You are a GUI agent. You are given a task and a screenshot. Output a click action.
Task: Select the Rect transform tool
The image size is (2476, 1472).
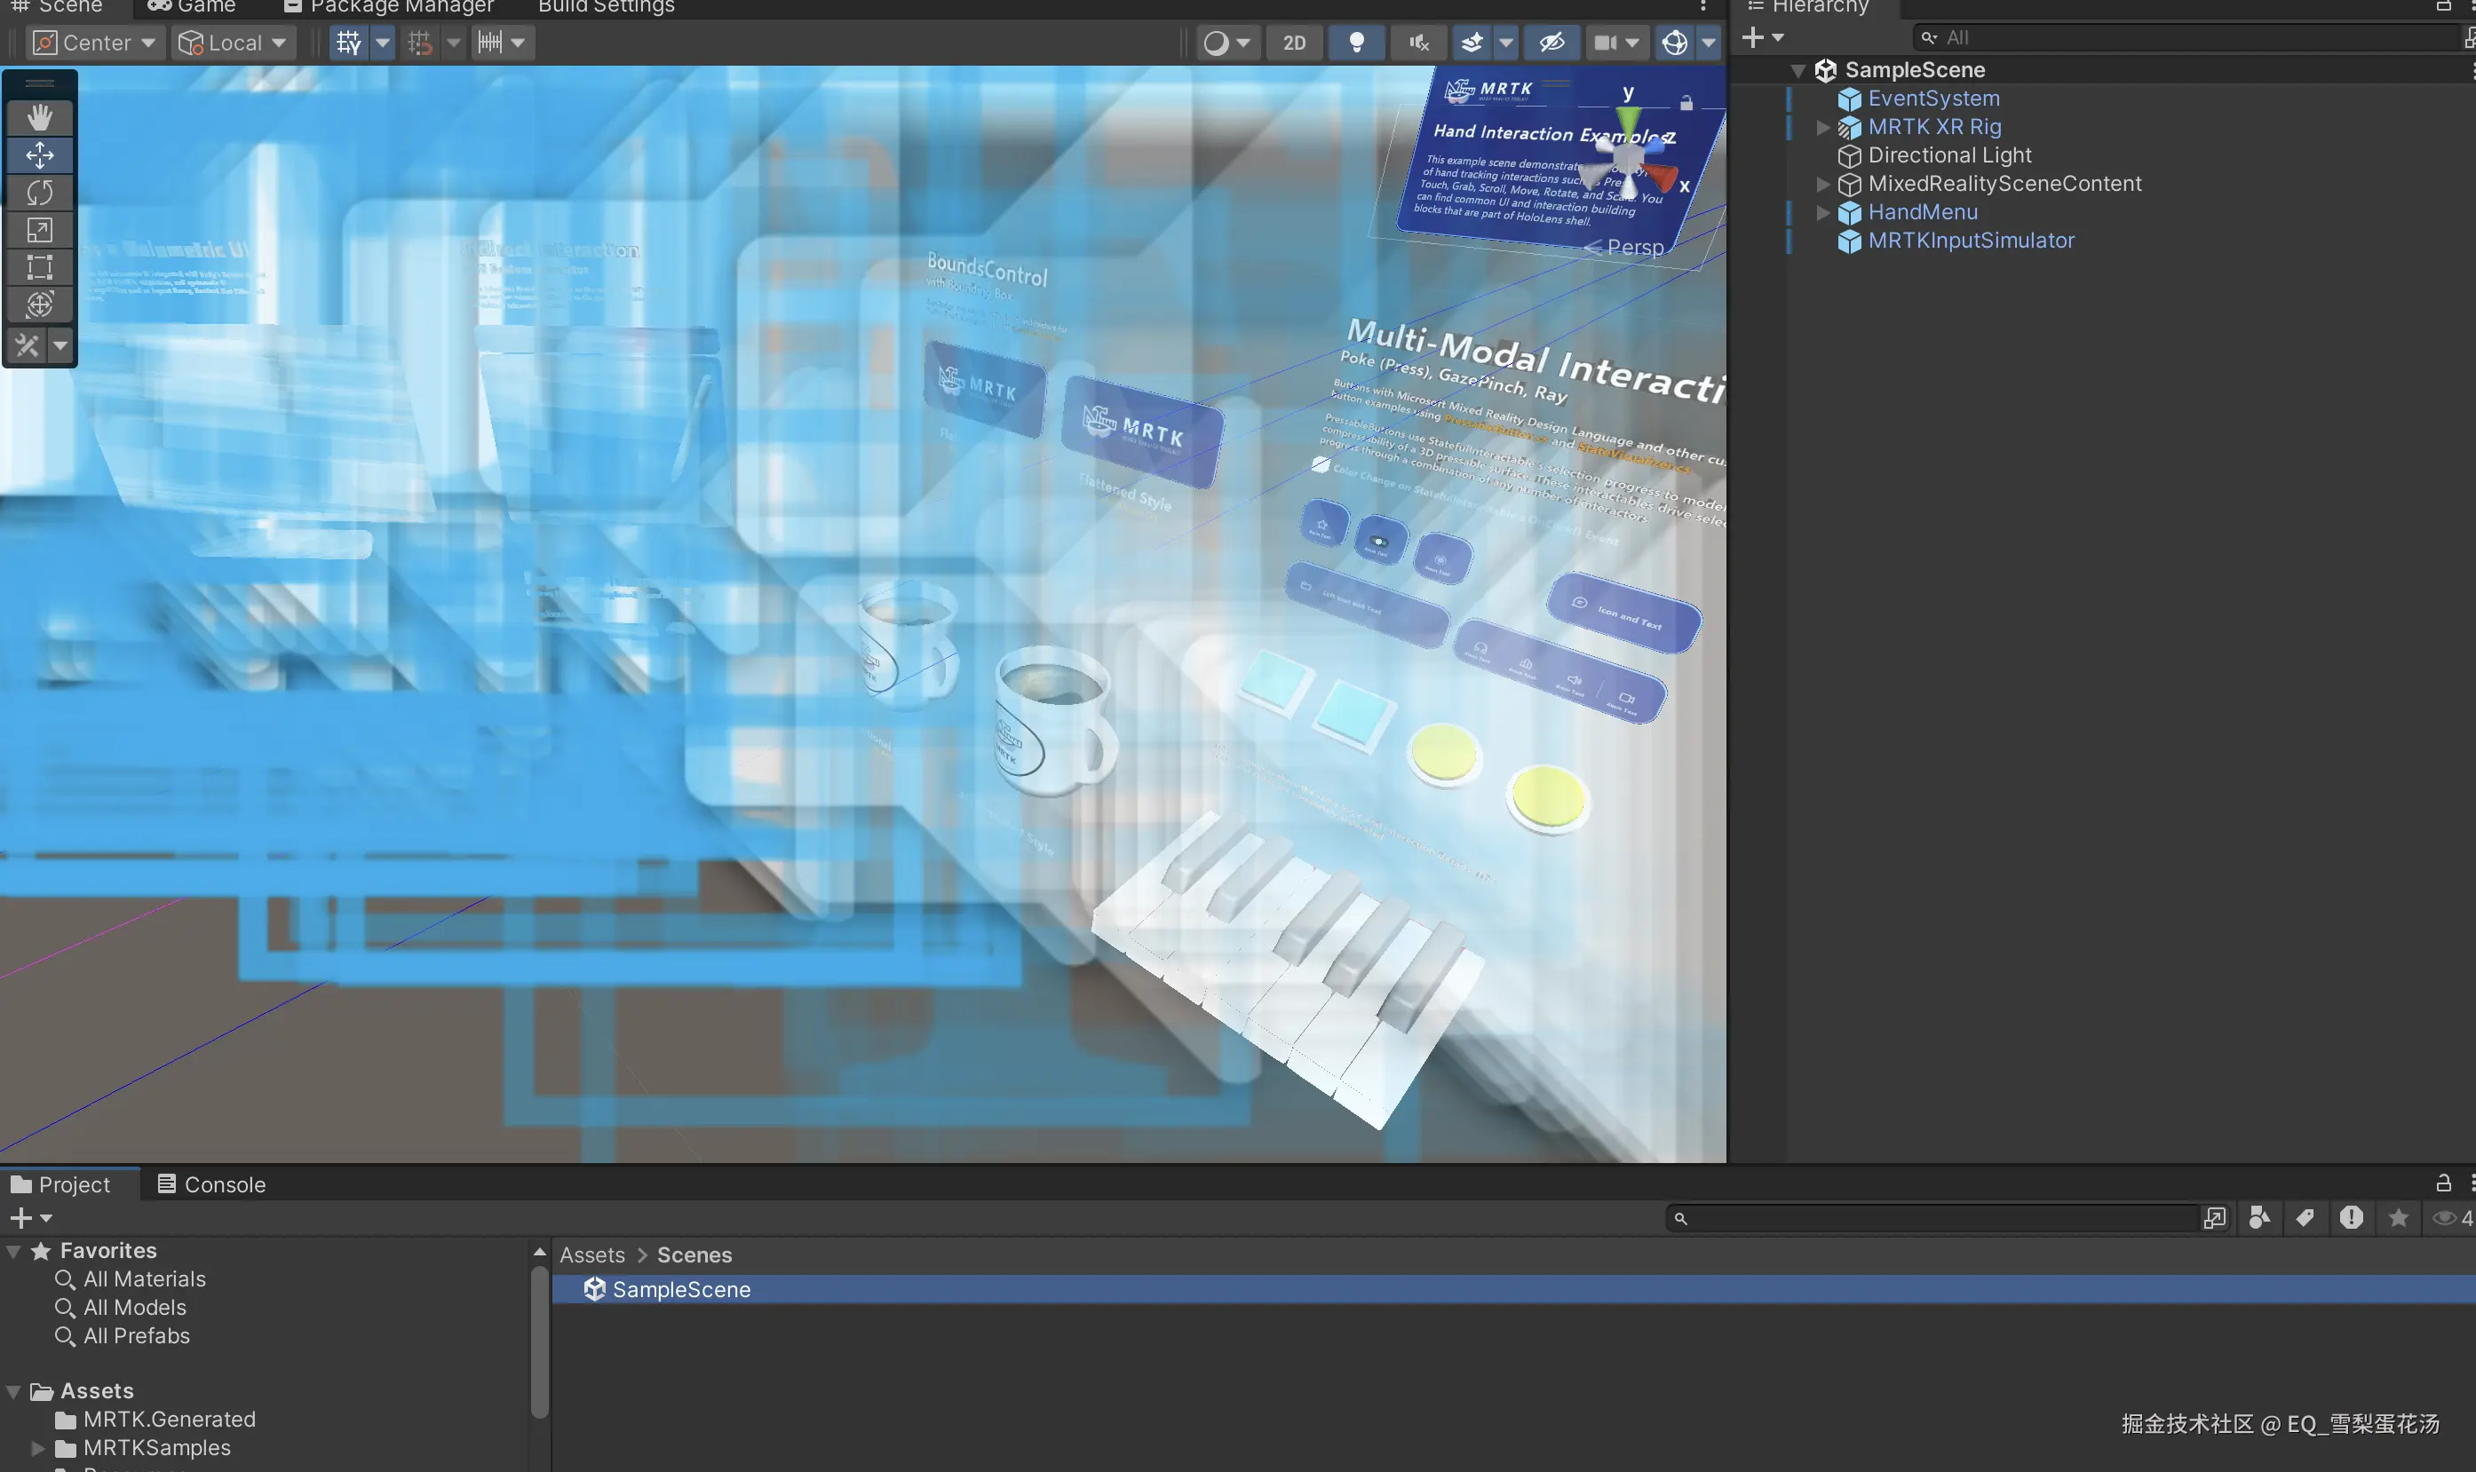(40, 267)
